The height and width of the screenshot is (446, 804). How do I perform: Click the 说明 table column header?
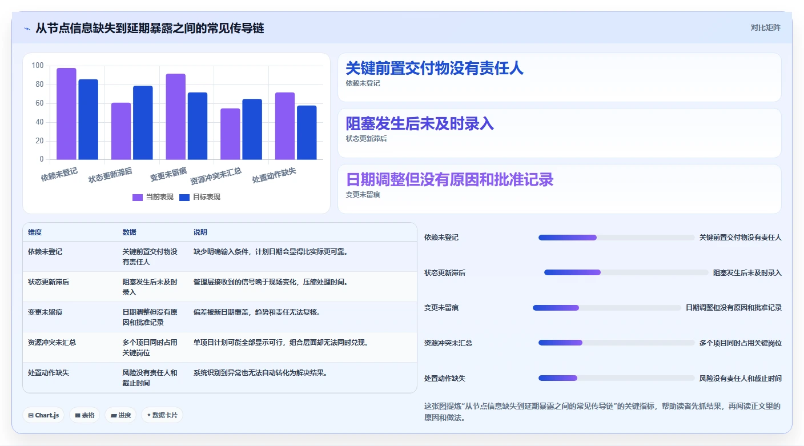click(x=200, y=232)
